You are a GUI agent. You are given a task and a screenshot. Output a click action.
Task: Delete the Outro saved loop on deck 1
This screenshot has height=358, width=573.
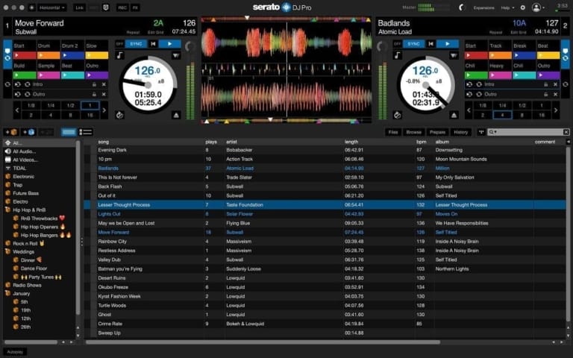pyautogui.click(x=104, y=94)
